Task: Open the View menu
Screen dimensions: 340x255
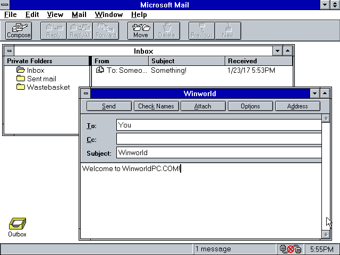Action: [55, 14]
